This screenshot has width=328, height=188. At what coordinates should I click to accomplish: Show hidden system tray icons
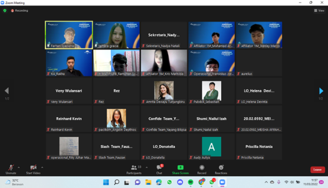point(266,182)
